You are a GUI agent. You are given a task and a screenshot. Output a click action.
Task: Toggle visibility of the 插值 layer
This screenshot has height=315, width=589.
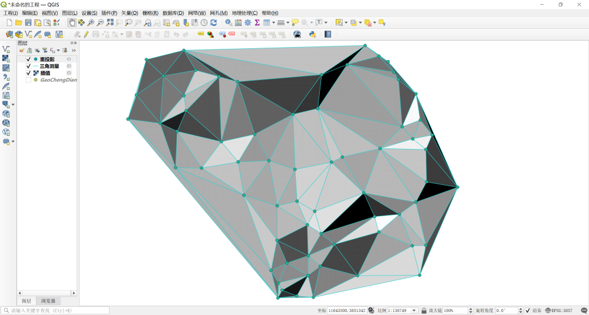[x=28, y=73]
